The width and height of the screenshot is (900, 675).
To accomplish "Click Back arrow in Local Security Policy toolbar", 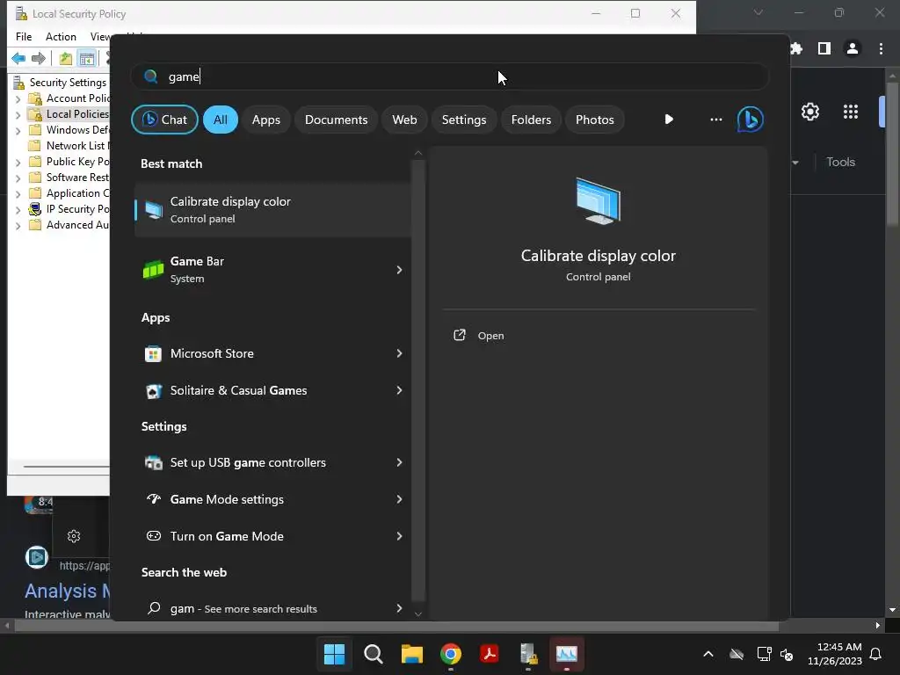I will 18,58.
